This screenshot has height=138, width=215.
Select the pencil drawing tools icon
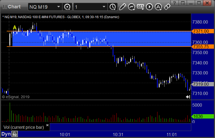pyautogui.click(x=122, y=7)
